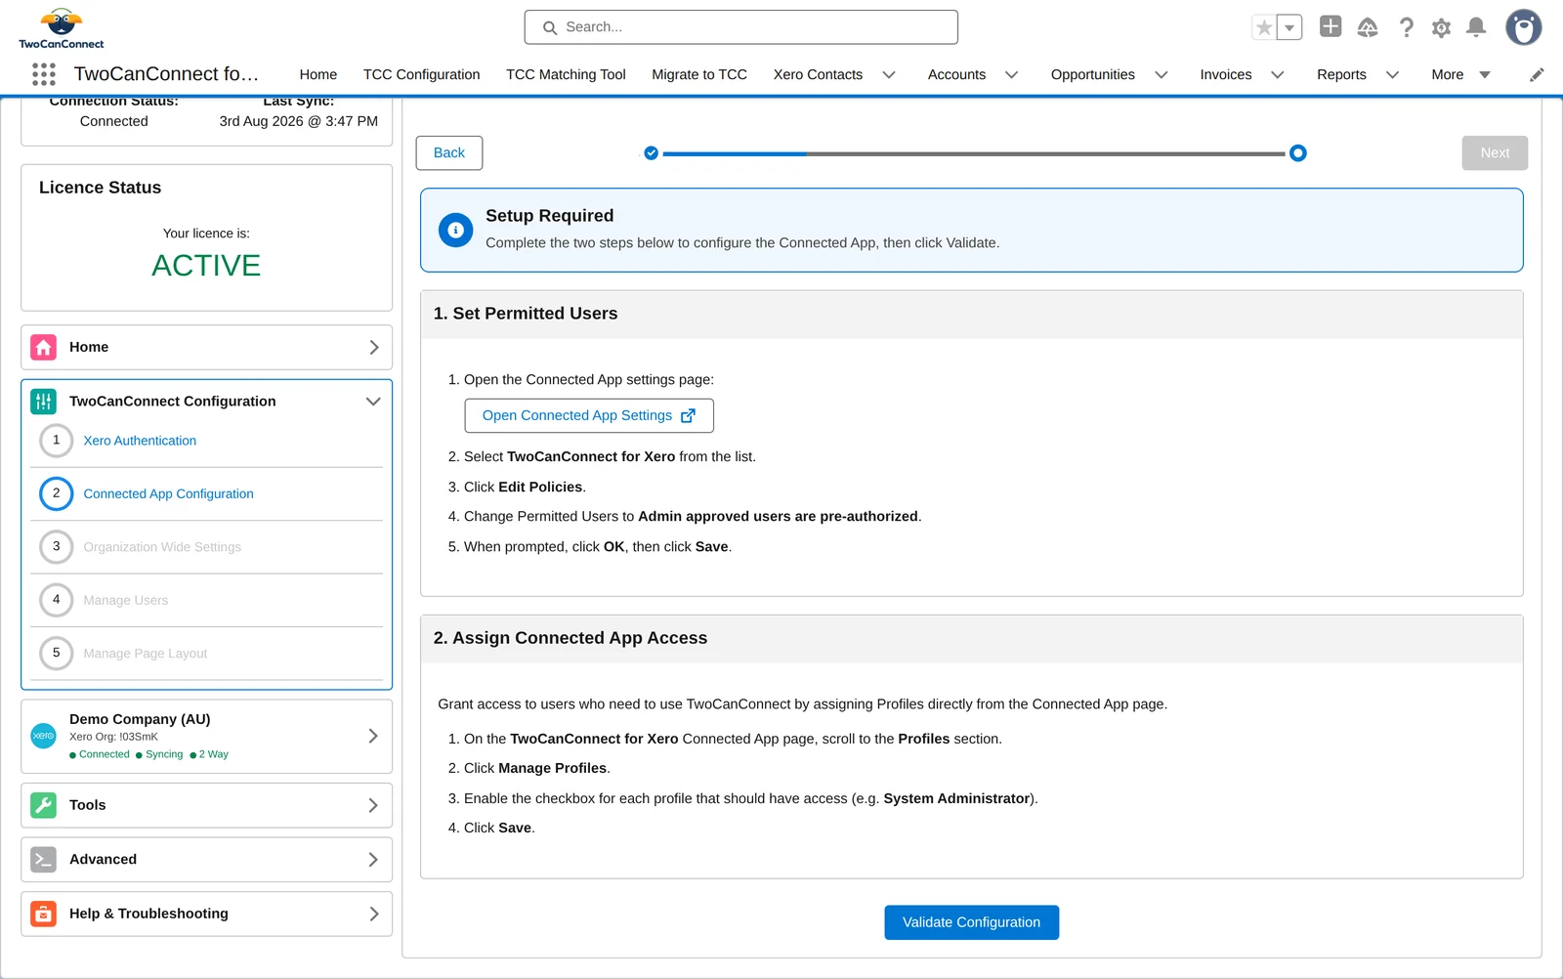
Task: Expand the Home sidebar chevron
Action: (373, 347)
